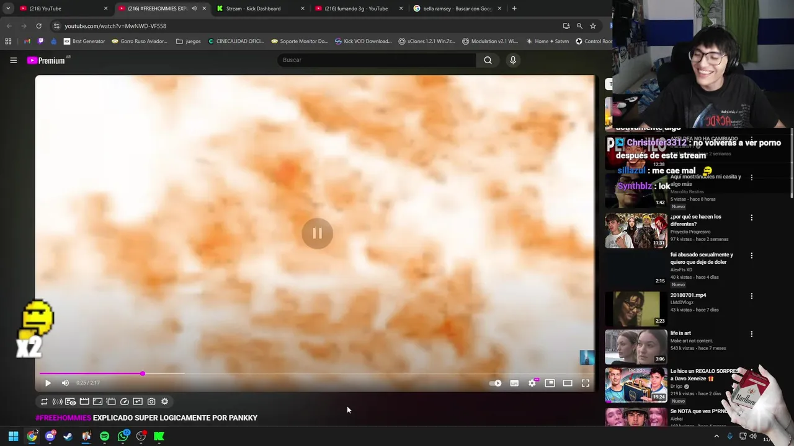Open the playback speed gauge icon
794x446 pixels.
pyautogui.click(x=125, y=401)
